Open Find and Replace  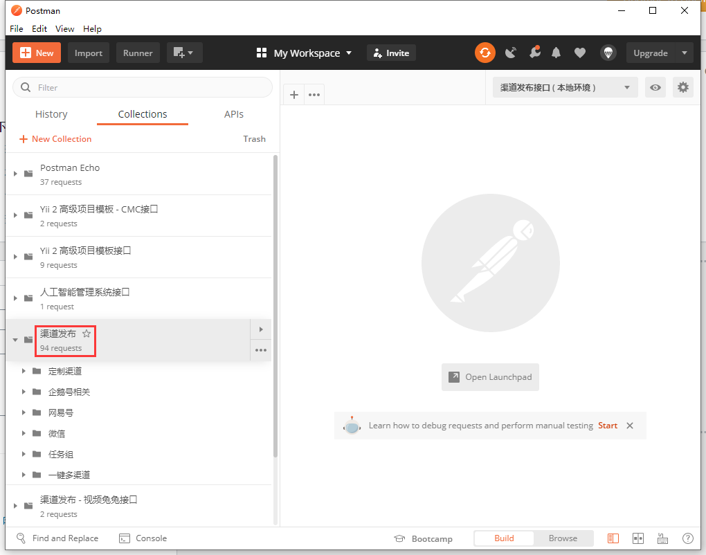click(x=57, y=538)
